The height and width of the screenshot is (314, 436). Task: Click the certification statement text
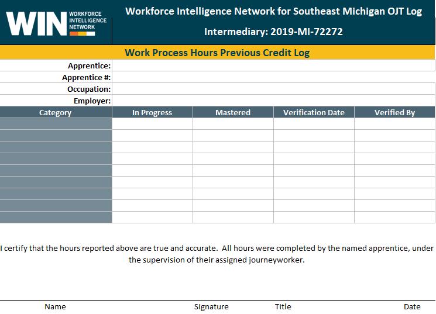(x=217, y=254)
